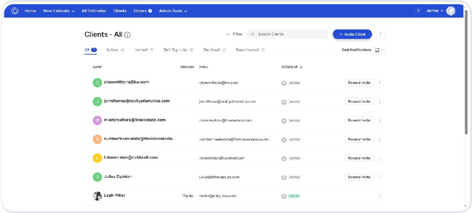Click the signed-up info icon for number1realestate row

(283, 140)
